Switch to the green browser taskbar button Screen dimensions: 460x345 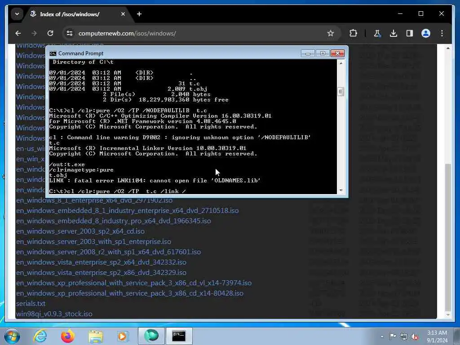pos(151,336)
